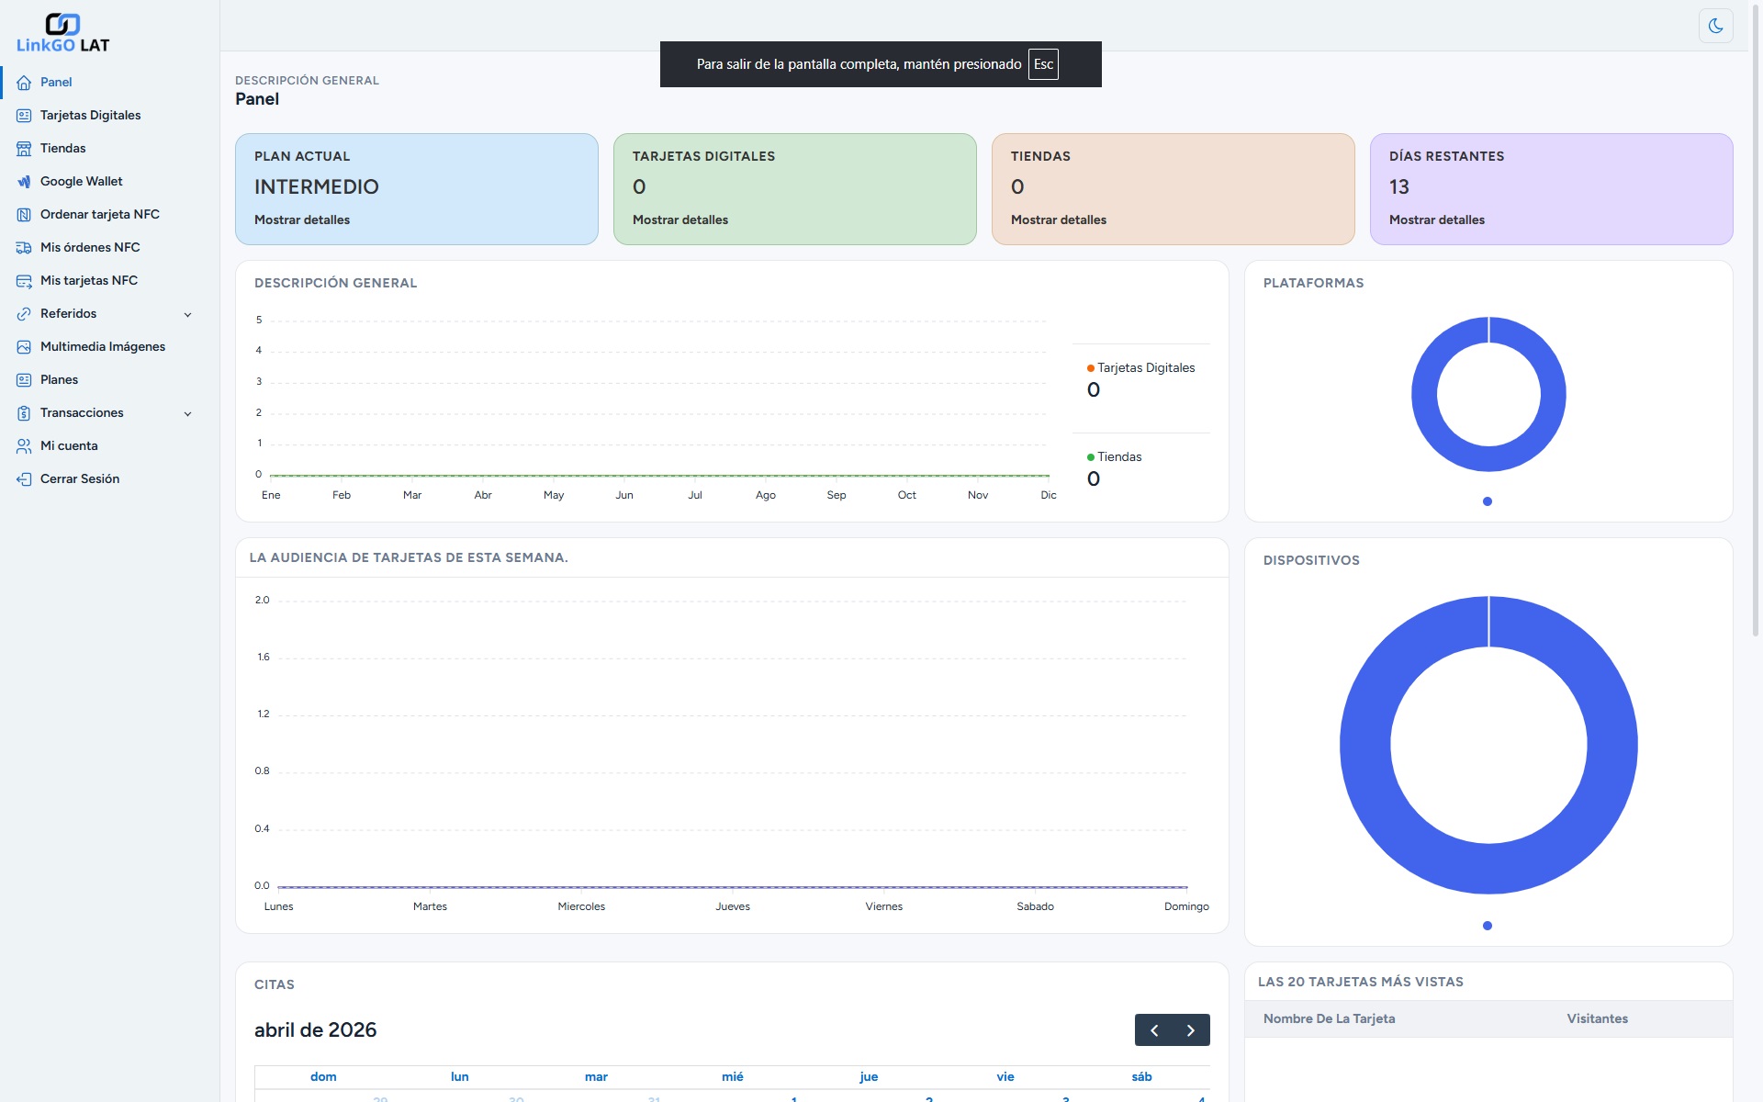Toggle dark mode with moon icon
Image resolution: width=1763 pixels, height=1102 pixels.
pos(1715,26)
